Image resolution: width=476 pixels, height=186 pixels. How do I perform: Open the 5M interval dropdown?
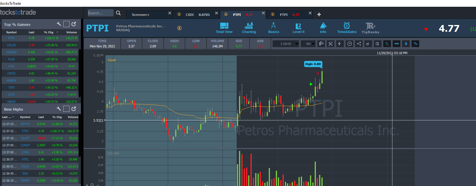309,44
